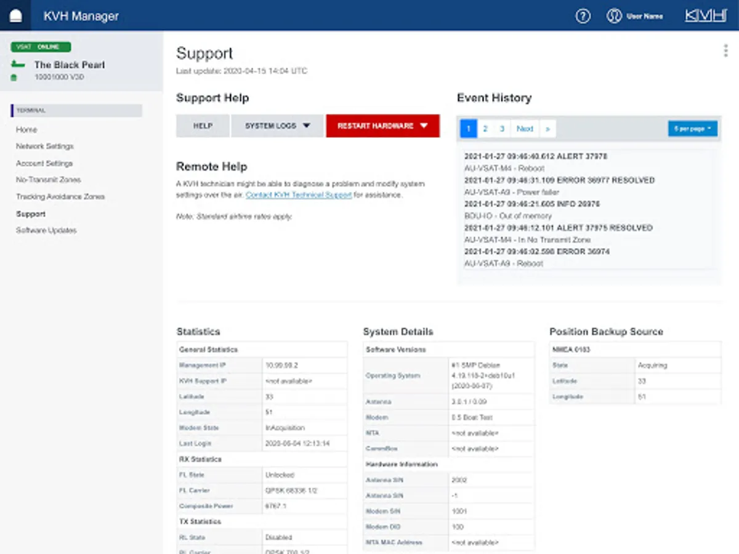Click the user profile avatar icon

614,16
